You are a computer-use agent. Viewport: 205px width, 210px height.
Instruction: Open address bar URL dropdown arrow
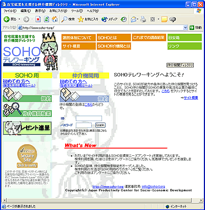pos(186,28)
